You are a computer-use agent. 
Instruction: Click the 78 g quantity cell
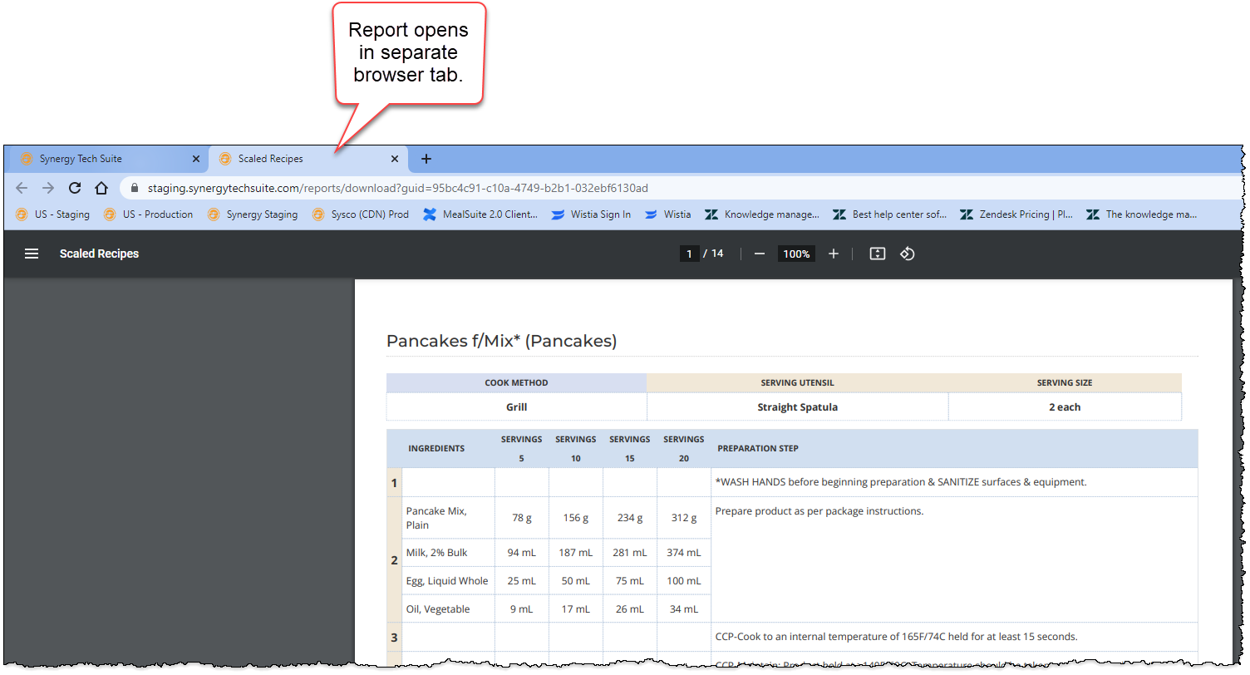[522, 518]
